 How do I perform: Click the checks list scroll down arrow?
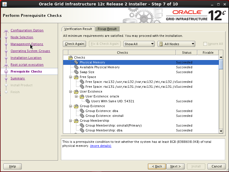click(221, 131)
